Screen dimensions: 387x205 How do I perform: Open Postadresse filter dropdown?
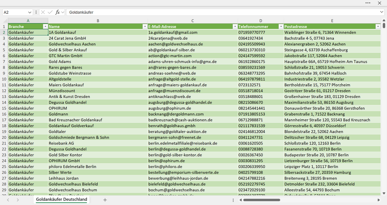click(x=378, y=27)
